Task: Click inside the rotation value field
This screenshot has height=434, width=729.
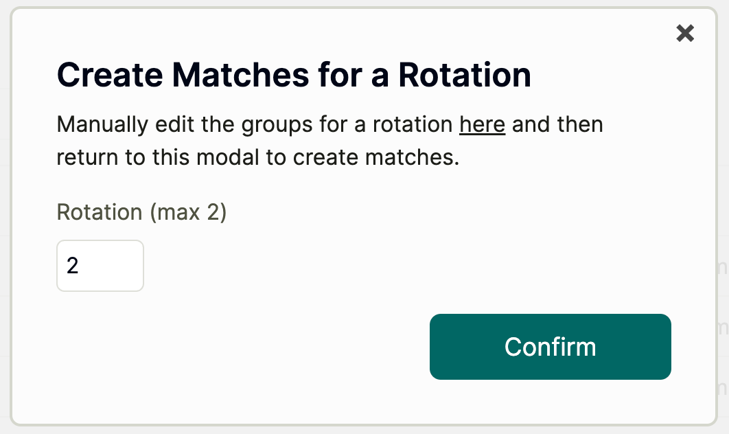Action: (x=100, y=266)
